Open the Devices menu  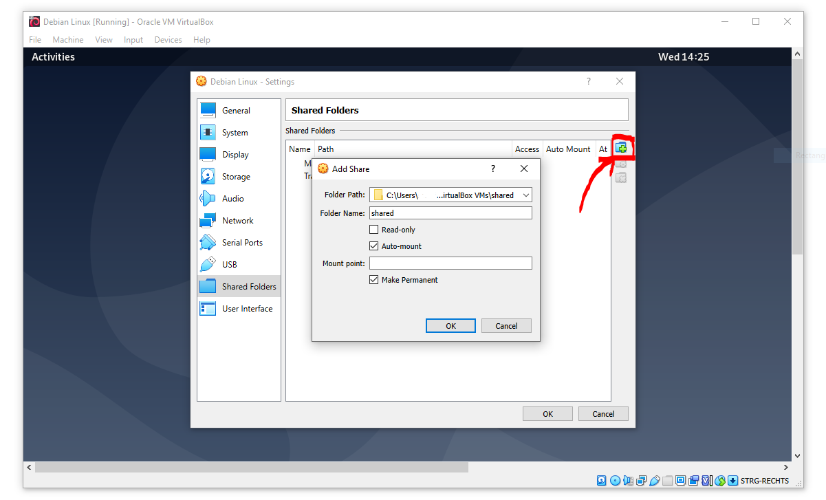click(168, 40)
